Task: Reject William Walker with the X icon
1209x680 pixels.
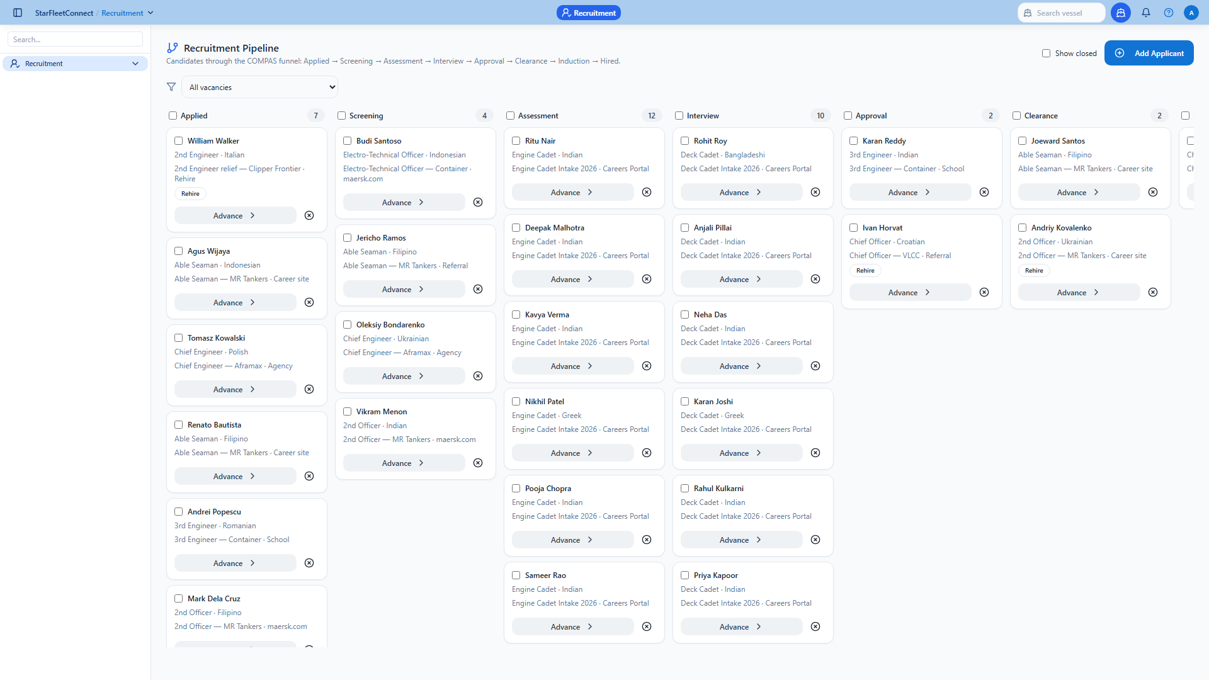Action: pos(309,215)
